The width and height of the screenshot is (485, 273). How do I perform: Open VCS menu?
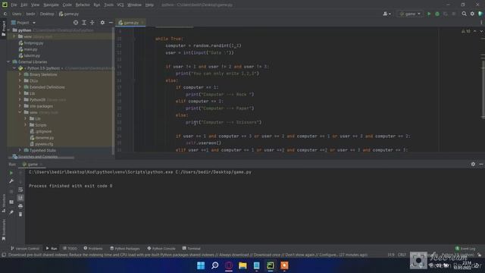click(120, 5)
